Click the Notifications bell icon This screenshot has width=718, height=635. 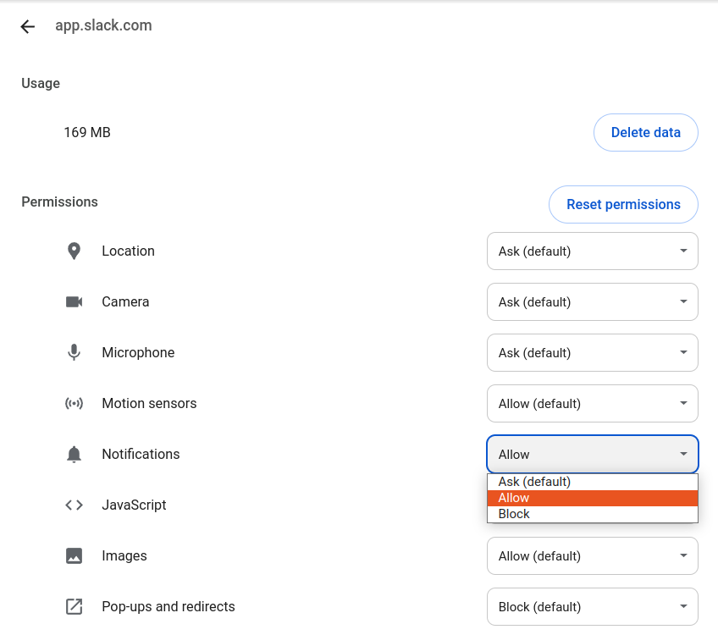(x=74, y=454)
